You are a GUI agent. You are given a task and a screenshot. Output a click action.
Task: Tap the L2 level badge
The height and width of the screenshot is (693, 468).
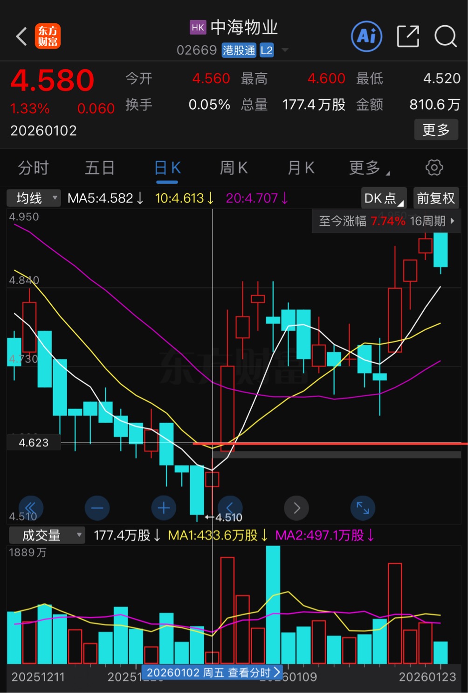pyautogui.click(x=267, y=50)
